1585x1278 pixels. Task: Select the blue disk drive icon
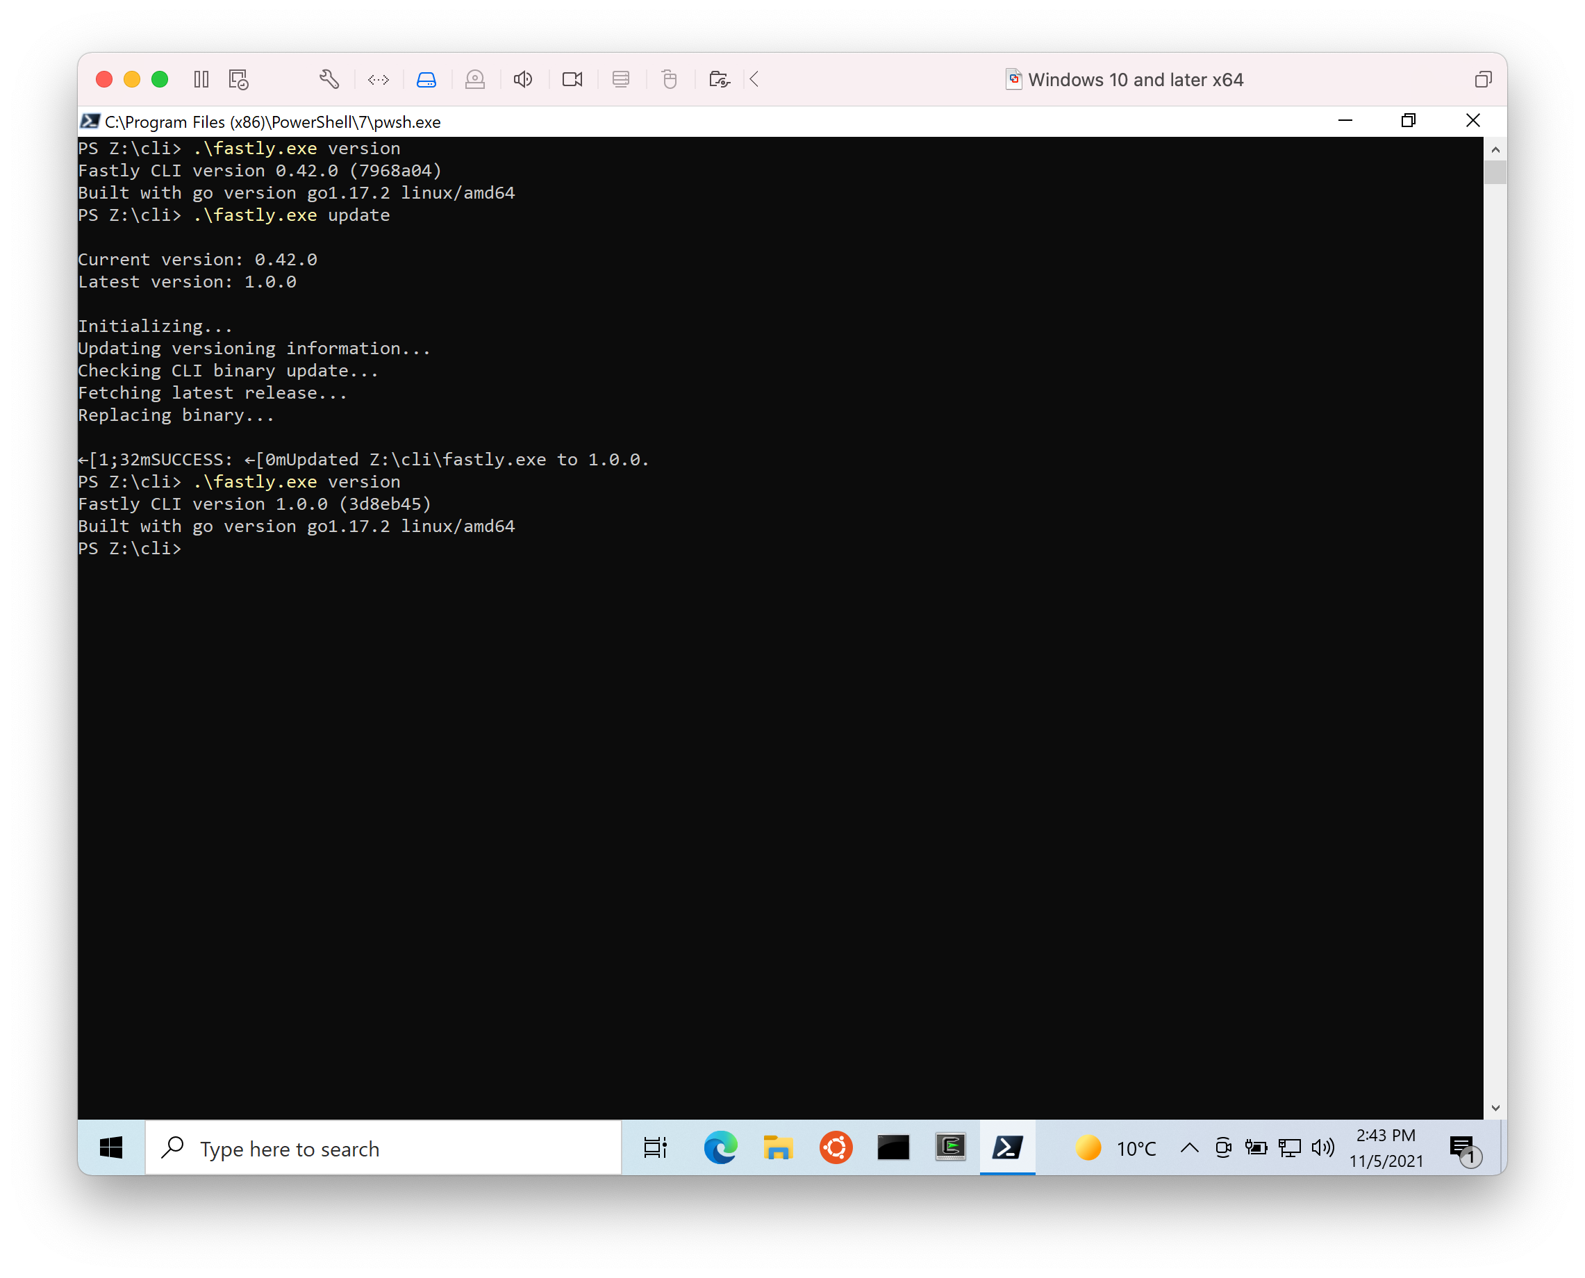(x=427, y=78)
